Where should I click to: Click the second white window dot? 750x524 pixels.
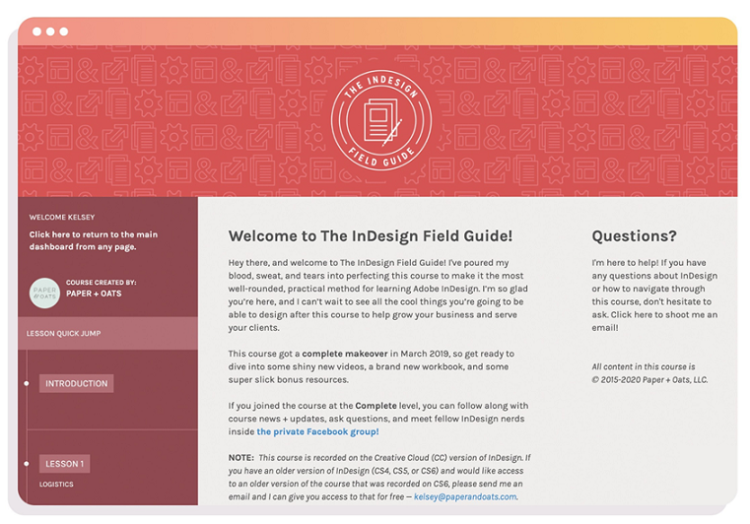[50, 32]
